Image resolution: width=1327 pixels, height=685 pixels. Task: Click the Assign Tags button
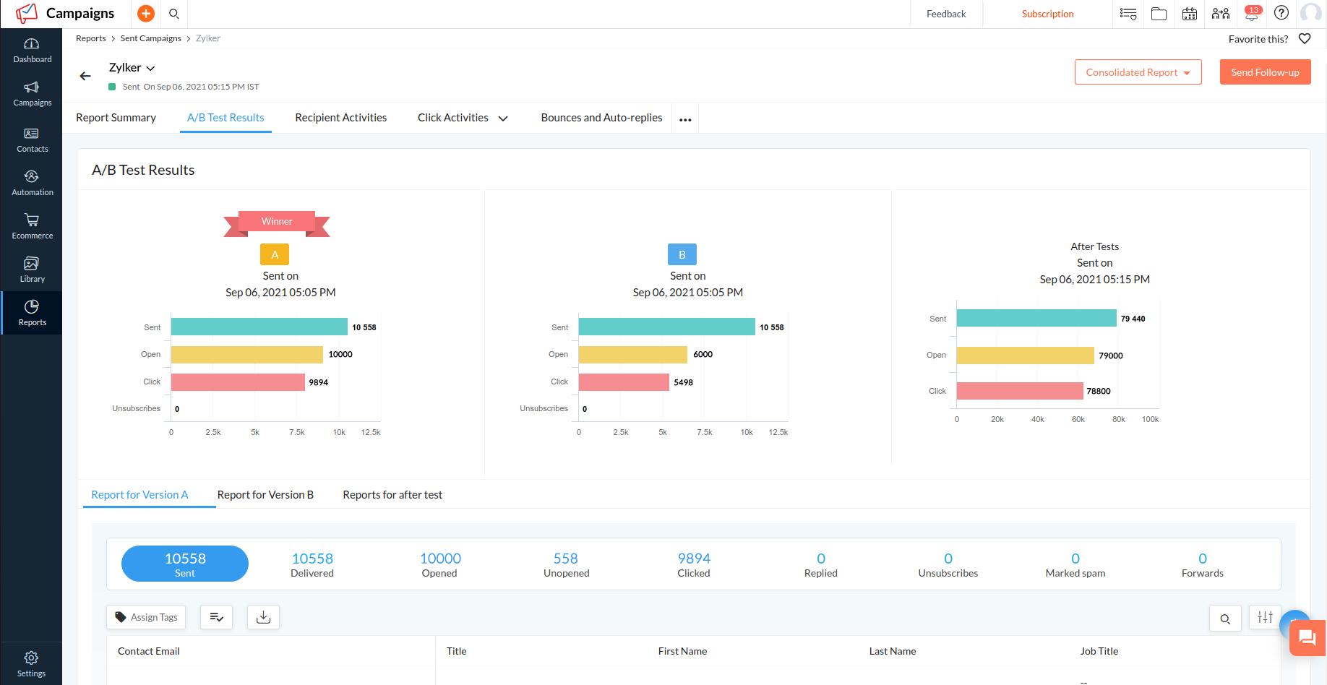click(x=146, y=617)
